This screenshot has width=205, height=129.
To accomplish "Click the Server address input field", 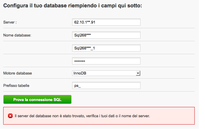I will (x=106, y=22).
